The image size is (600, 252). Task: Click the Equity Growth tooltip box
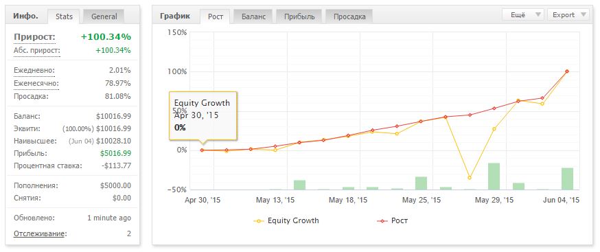point(203,115)
